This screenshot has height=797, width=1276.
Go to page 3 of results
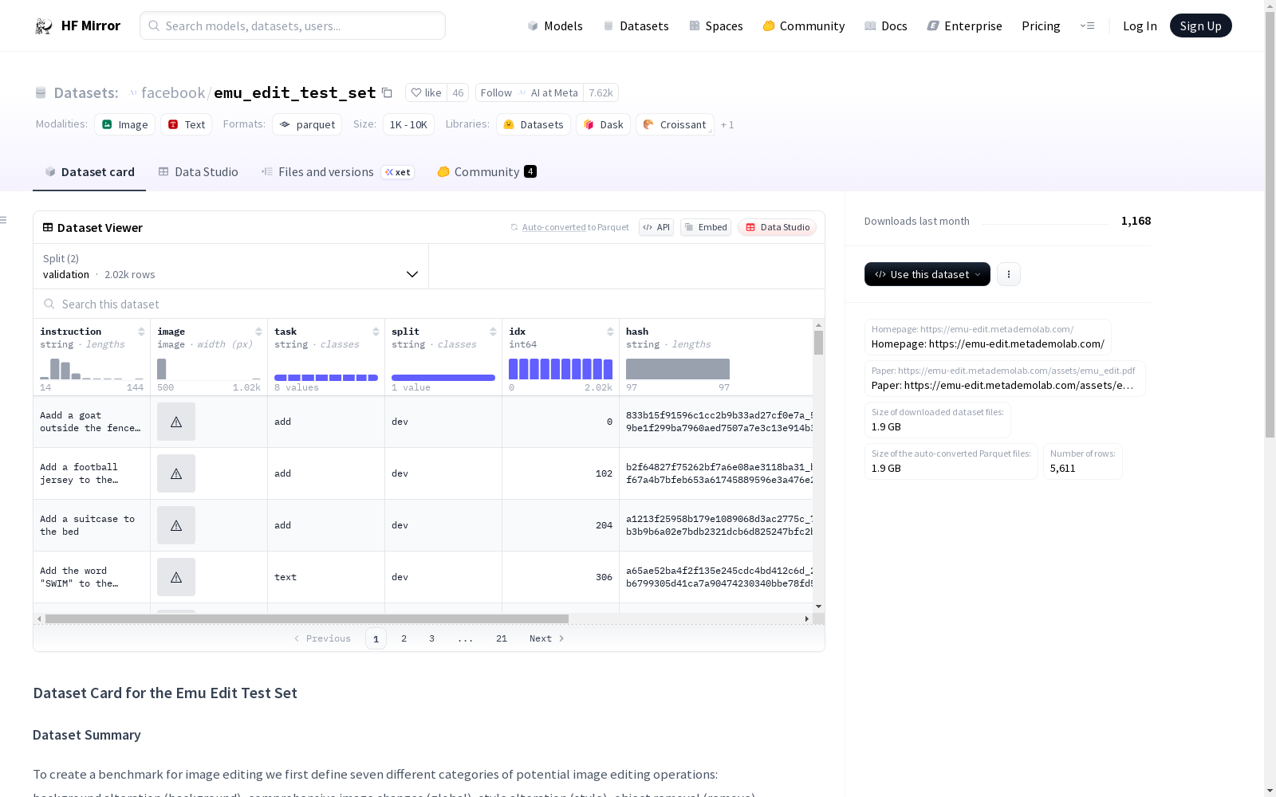432,638
